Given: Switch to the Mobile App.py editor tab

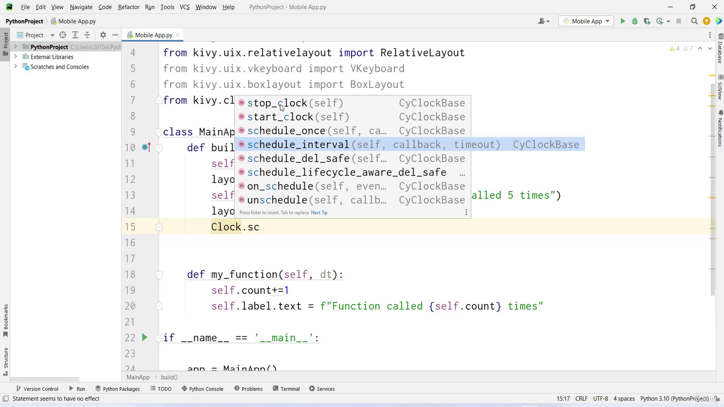Looking at the screenshot, I should click(153, 35).
